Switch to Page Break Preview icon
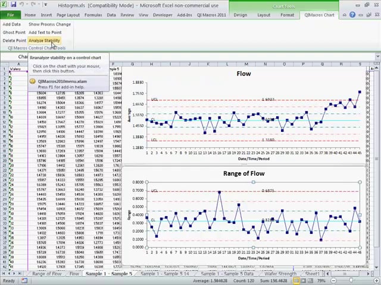This screenshot has height=285, width=381. coord(310,281)
